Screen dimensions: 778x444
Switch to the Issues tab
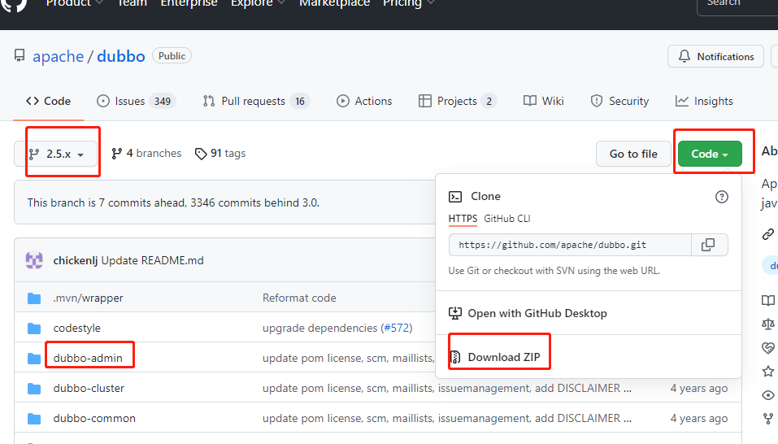tap(136, 101)
